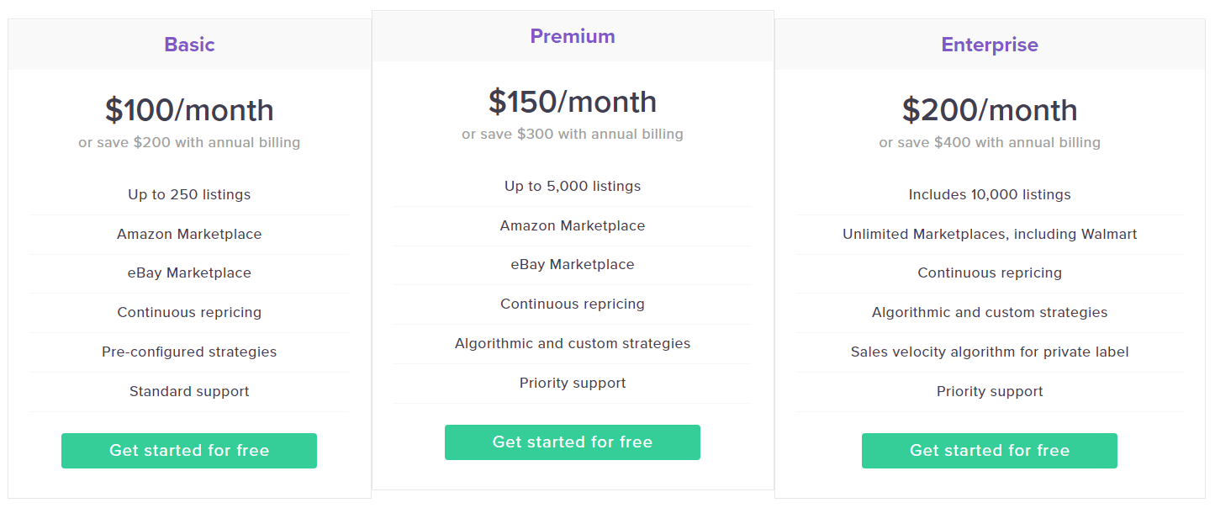Image resolution: width=1215 pixels, height=508 pixels.
Task: Select the $150/month price text
Action: pyautogui.click(x=573, y=102)
